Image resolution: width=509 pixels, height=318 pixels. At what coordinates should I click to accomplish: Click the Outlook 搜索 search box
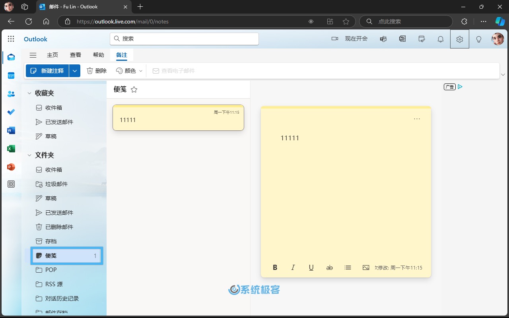tap(184, 39)
